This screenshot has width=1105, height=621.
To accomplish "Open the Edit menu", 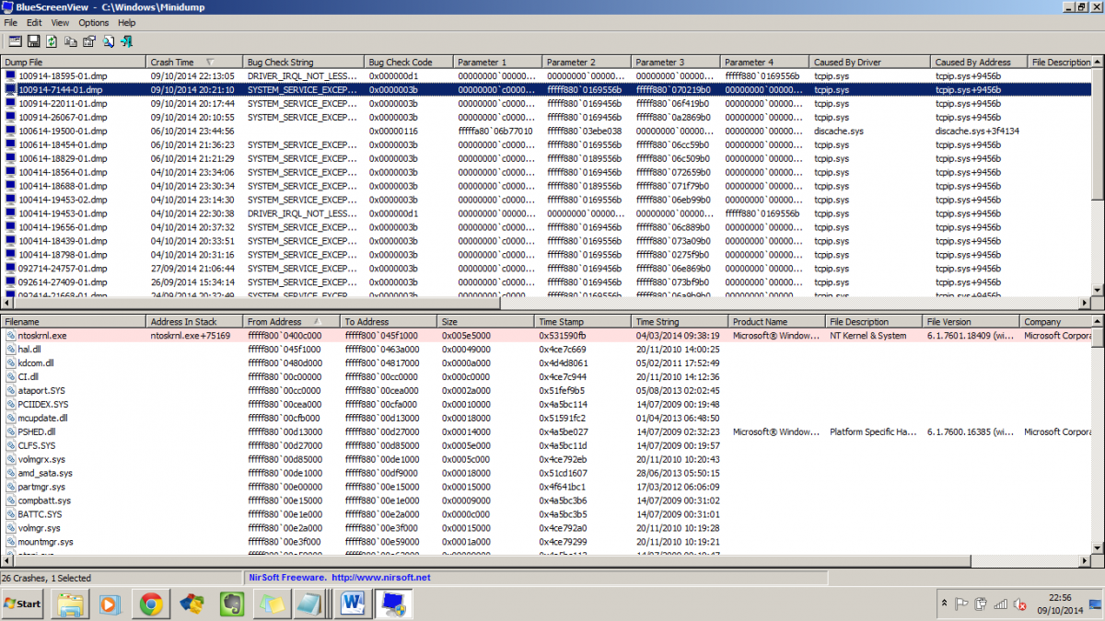I will 34,22.
